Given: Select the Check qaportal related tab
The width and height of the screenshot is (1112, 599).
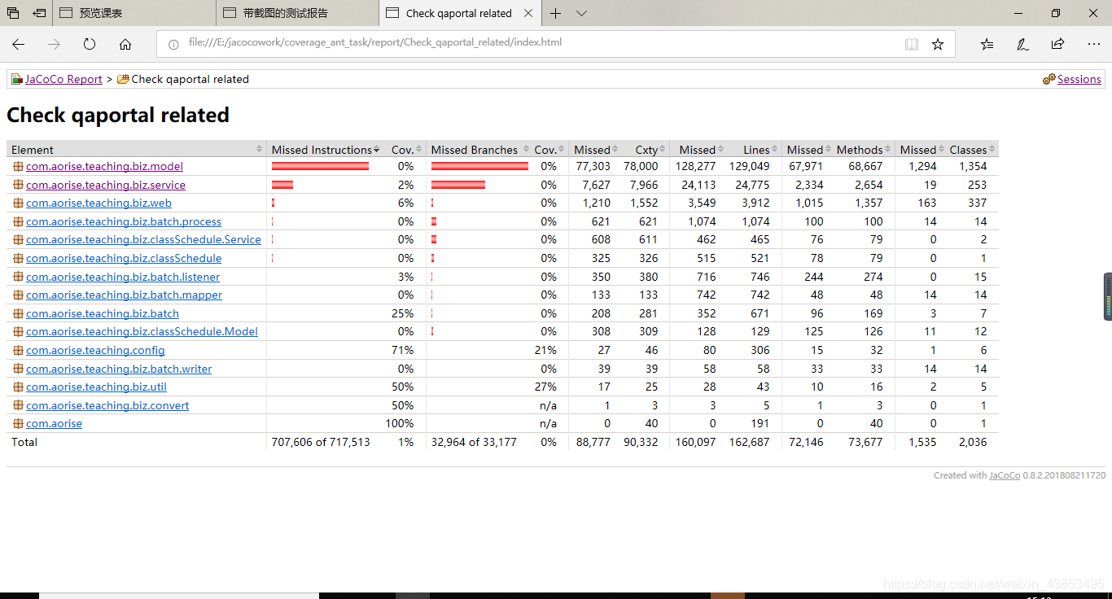Looking at the screenshot, I should tap(458, 13).
